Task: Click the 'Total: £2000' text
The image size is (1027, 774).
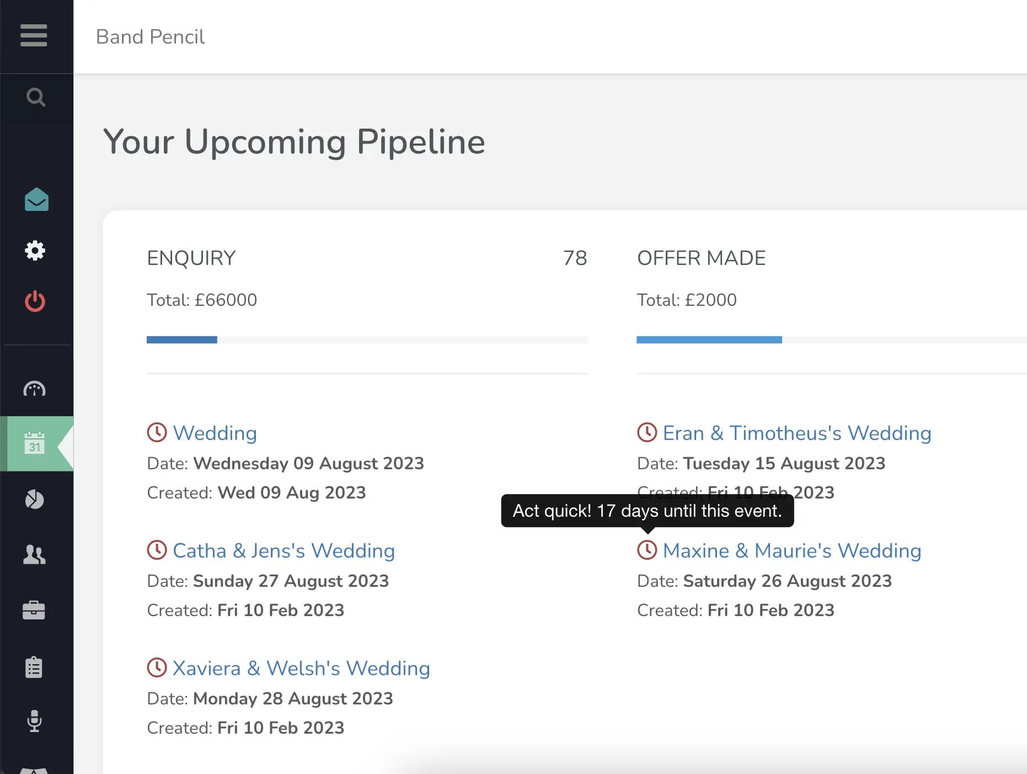Action: pos(687,300)
